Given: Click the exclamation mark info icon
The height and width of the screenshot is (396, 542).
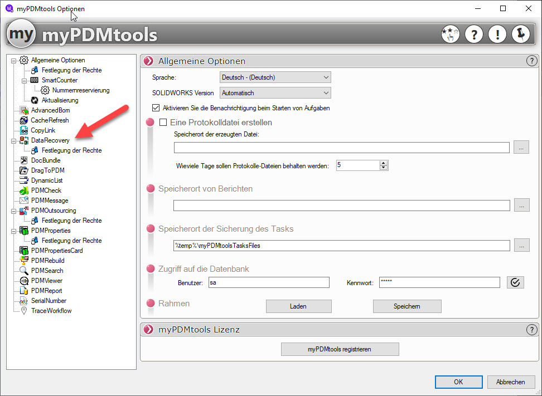Looking at the screenshot, I should (x=497, y=34).
